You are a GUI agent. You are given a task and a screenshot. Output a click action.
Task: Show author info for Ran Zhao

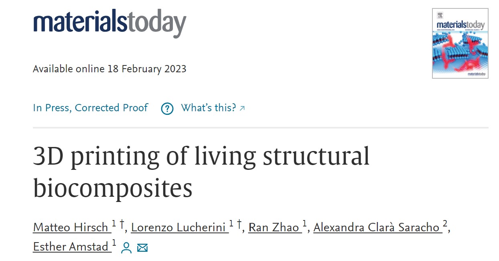coord(274,227)
